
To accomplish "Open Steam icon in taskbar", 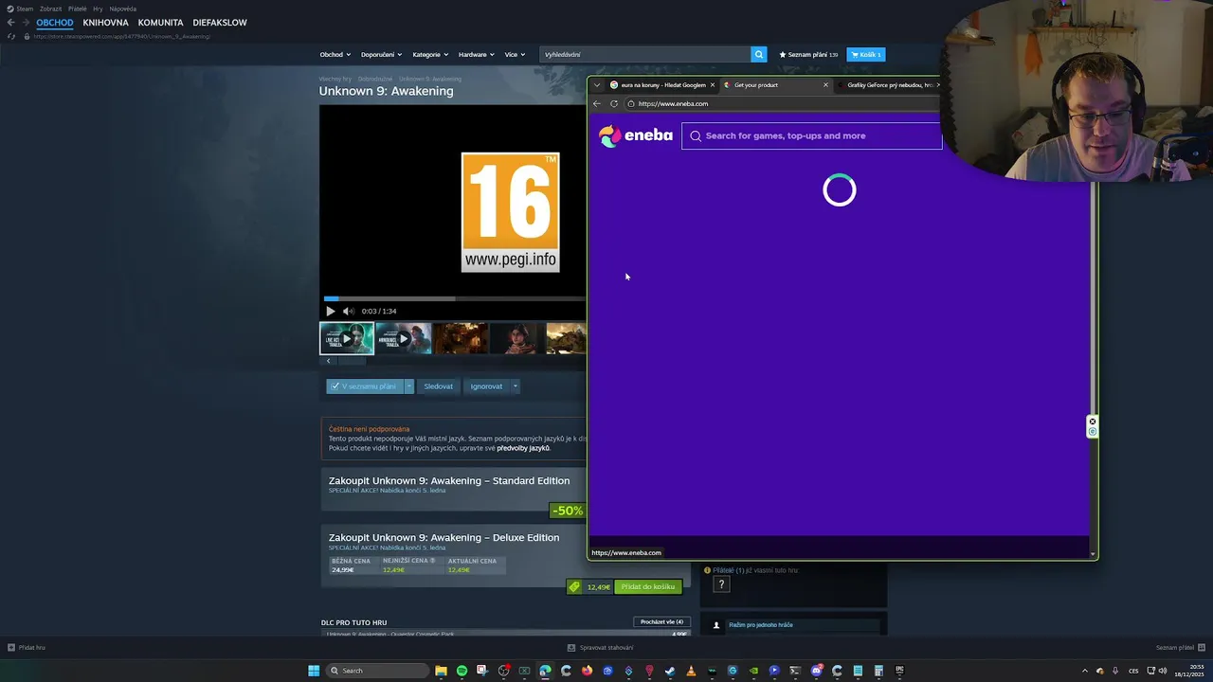I will [670, 671].
